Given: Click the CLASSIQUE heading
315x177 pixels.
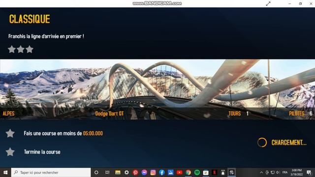Looking at the screenshot, I should coord(30,19).
